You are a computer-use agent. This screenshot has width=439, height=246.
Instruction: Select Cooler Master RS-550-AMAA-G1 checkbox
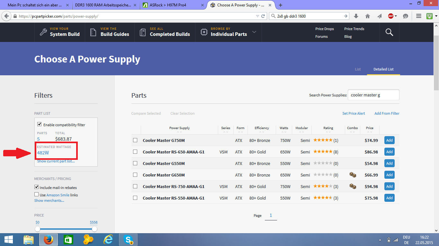(x=135, y=198)
